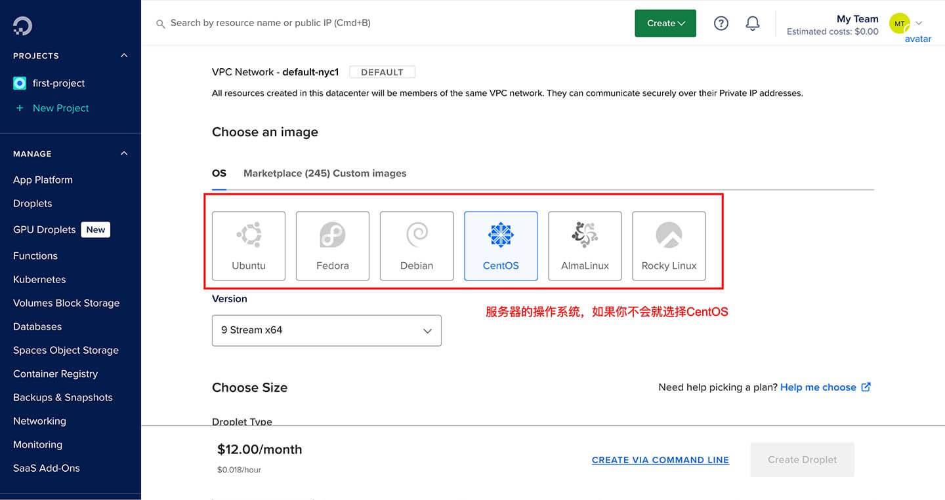Click the default-nyc1 VPC network name
The image size is (945, 500).
click(310, 72)
